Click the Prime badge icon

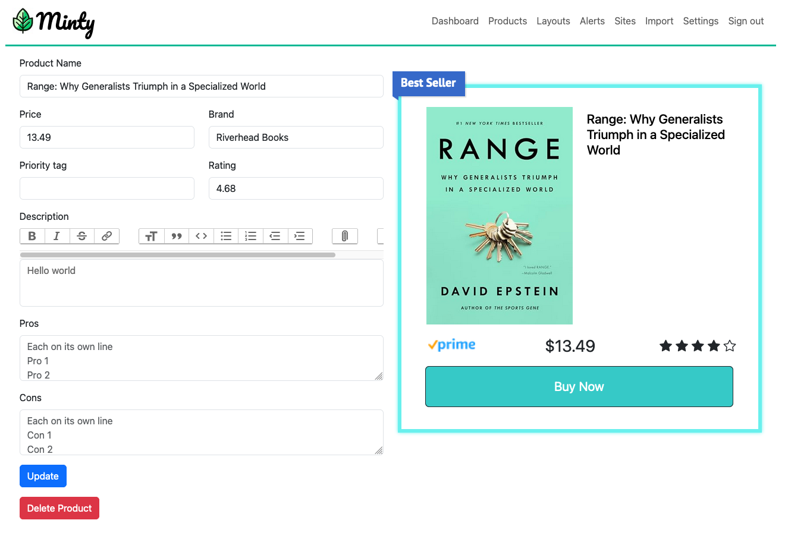click(451, 345)
